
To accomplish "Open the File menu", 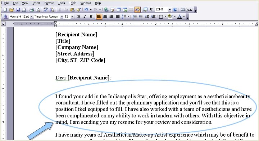I will click(x=6, y=3).
